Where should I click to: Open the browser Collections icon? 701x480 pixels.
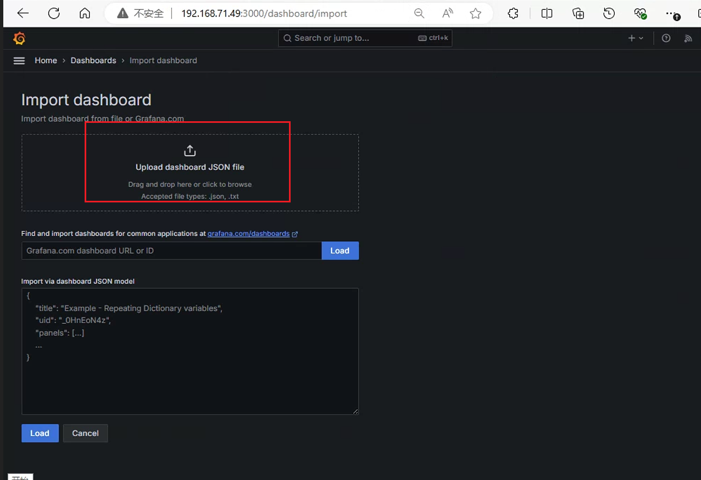578,14
